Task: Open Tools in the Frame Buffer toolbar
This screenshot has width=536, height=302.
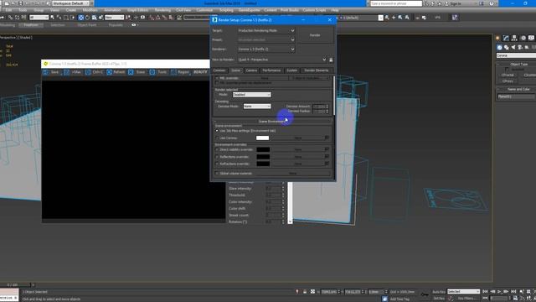Action: pyautogui.click(x=158, y=72)
